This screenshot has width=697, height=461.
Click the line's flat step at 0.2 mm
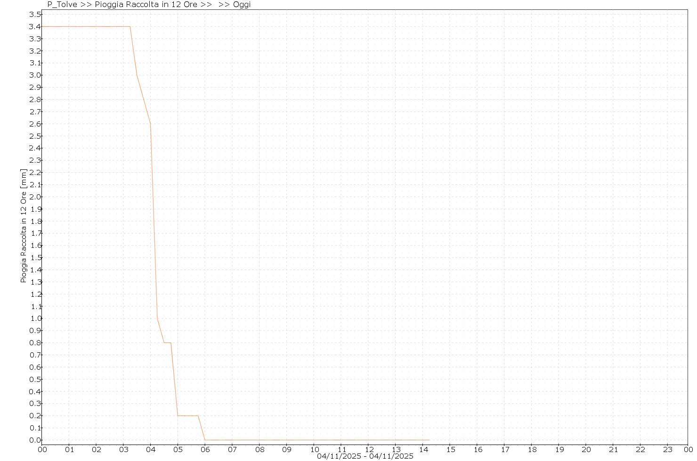187,416
